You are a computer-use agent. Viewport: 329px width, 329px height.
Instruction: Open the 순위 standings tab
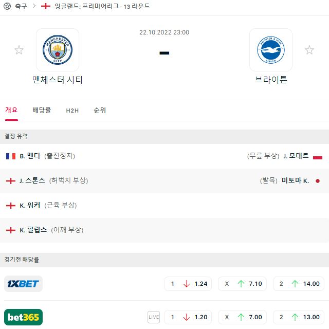(x=100, y=110)
